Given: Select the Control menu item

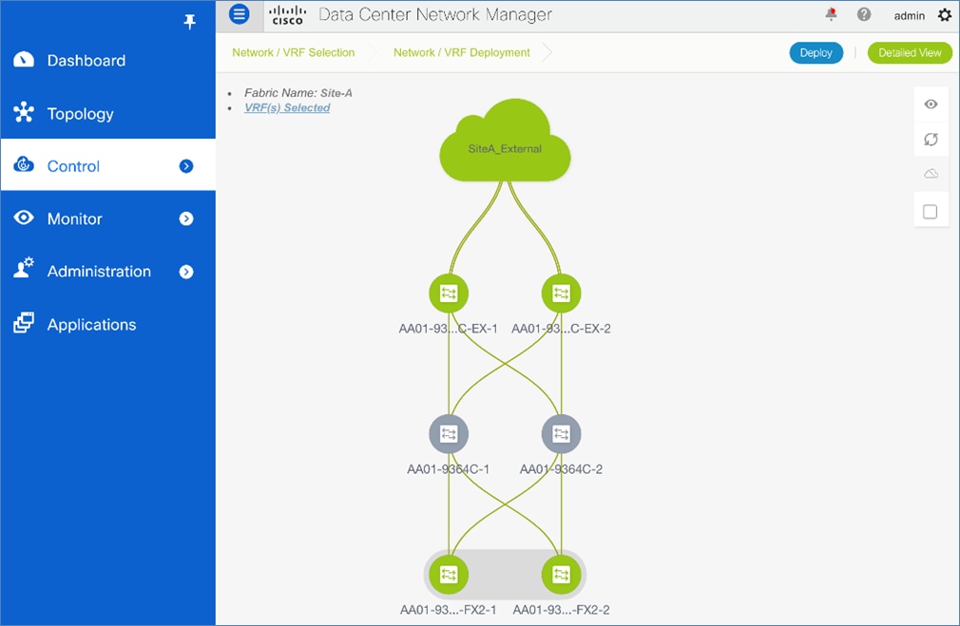Looking at the screenshot, I should (107, 166).
